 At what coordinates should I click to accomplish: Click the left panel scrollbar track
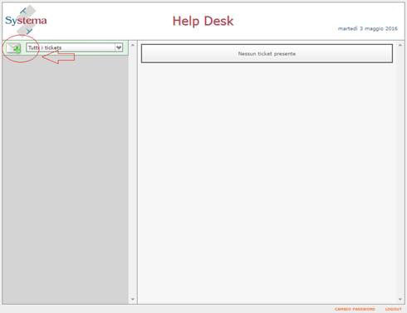point(133,172)
